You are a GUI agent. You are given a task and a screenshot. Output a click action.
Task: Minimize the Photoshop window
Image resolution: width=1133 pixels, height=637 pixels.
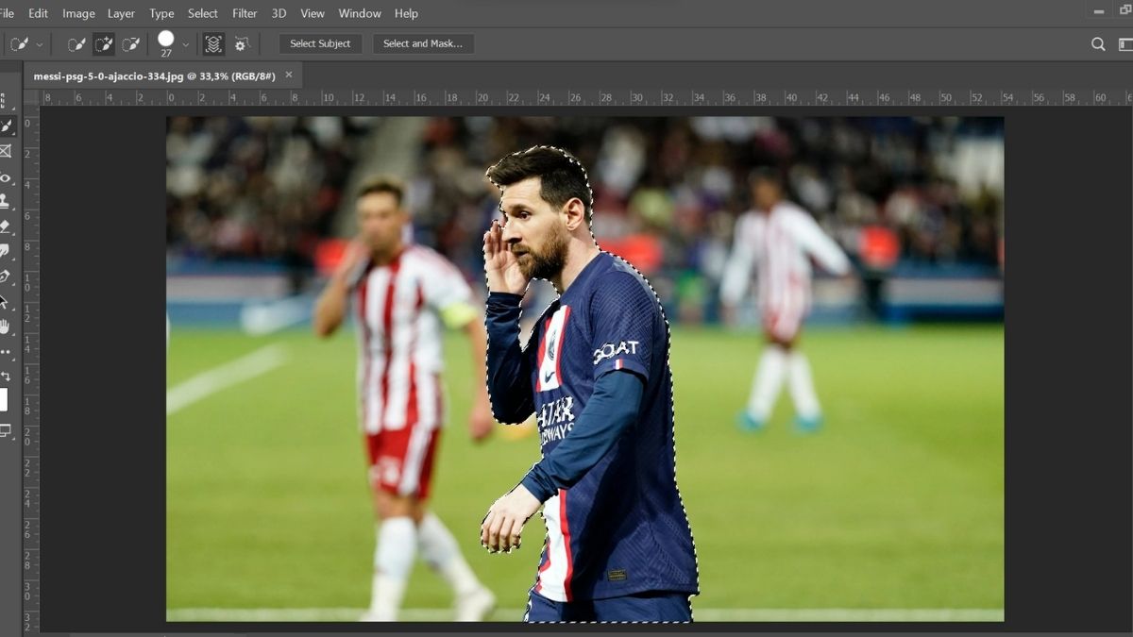pyautogui.click(x=1097, y=11)
